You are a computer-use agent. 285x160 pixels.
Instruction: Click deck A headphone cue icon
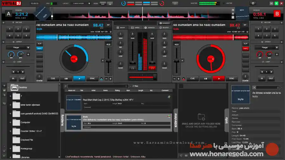133,68
